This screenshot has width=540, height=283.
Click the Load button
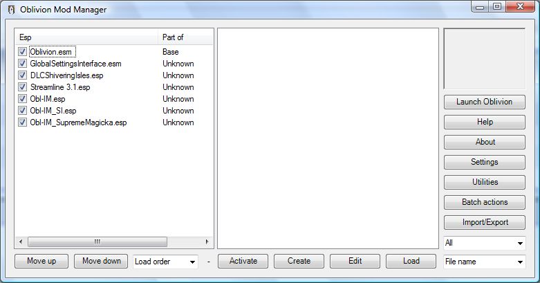click(411, 261)
